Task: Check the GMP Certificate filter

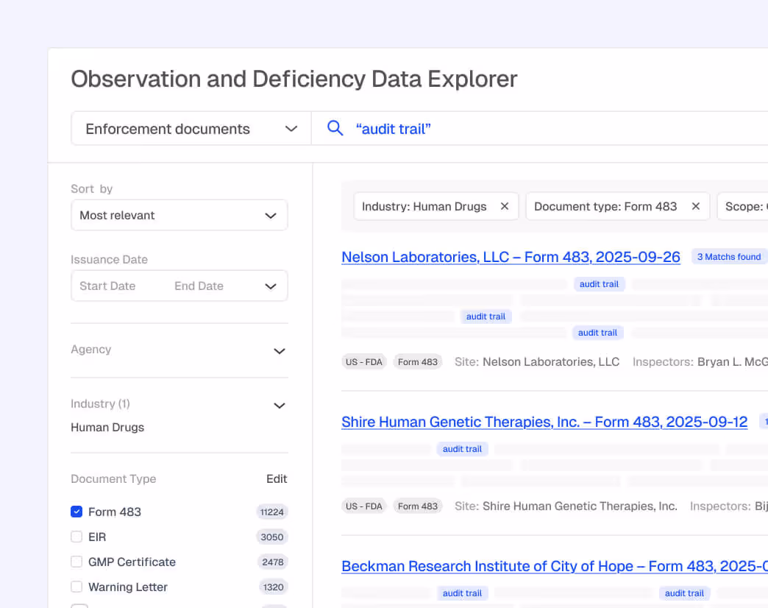Action: tap(77, 562)
